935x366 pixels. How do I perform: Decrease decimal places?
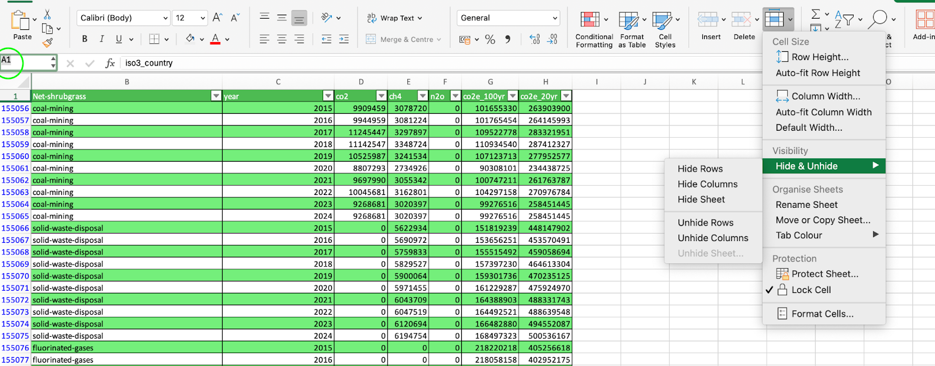pos(552,39)
